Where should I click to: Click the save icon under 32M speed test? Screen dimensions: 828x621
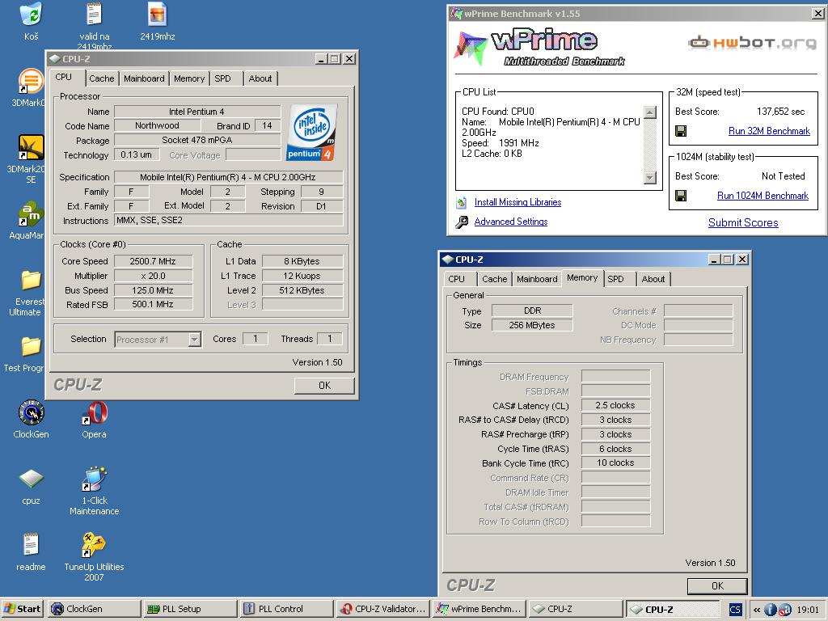681,131
